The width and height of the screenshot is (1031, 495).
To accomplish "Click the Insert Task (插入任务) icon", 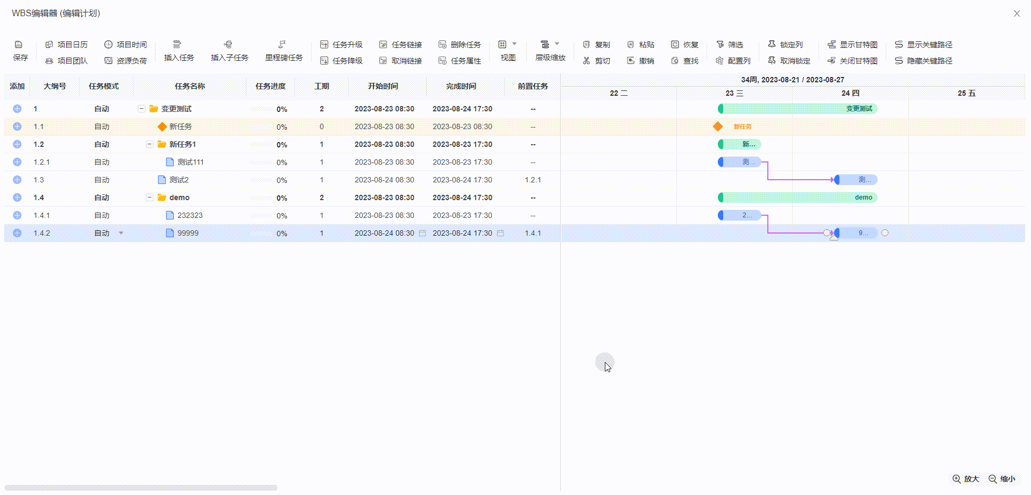I will click(177, 45).
